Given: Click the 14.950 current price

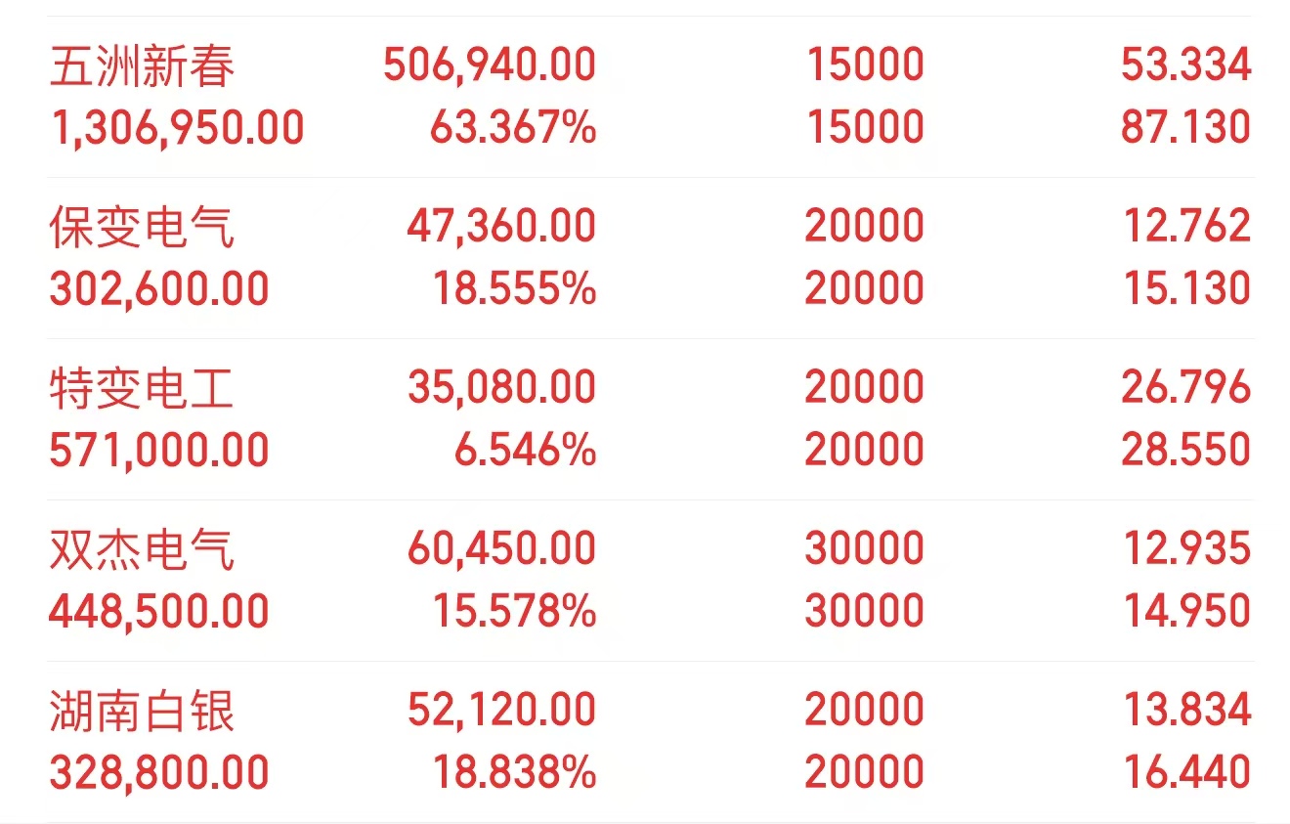Looking at the screenshot, I should 1186,612.
